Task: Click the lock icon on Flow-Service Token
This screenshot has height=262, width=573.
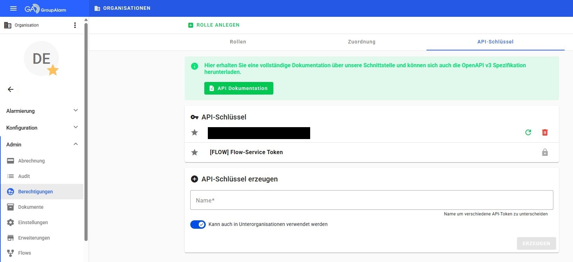Action: pyautogui.click(x=545, y=152)
